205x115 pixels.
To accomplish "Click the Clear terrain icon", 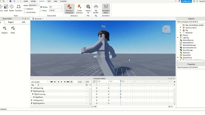I will click(x=13, y=28).
